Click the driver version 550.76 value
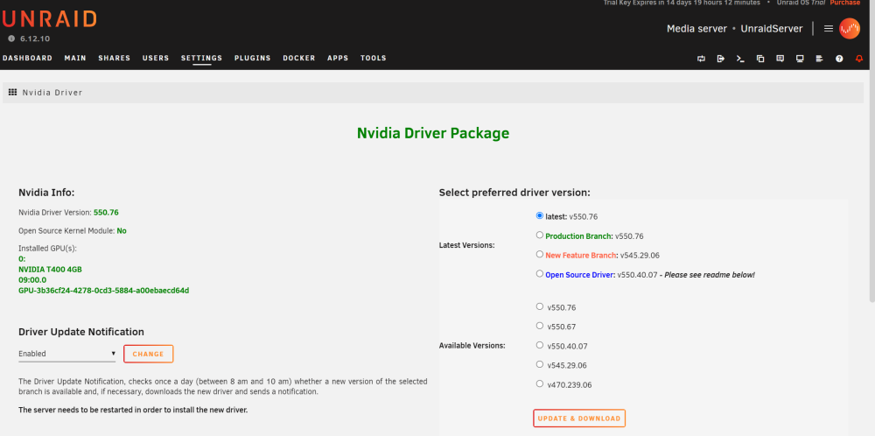 click(106, 212)
